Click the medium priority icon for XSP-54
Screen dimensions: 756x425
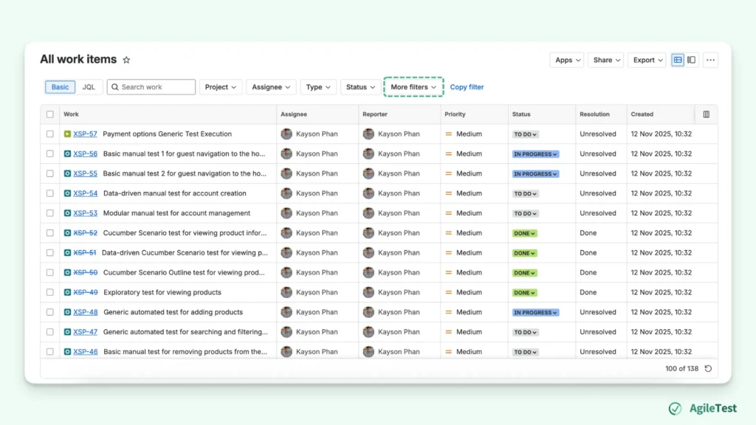click(449, 193)
